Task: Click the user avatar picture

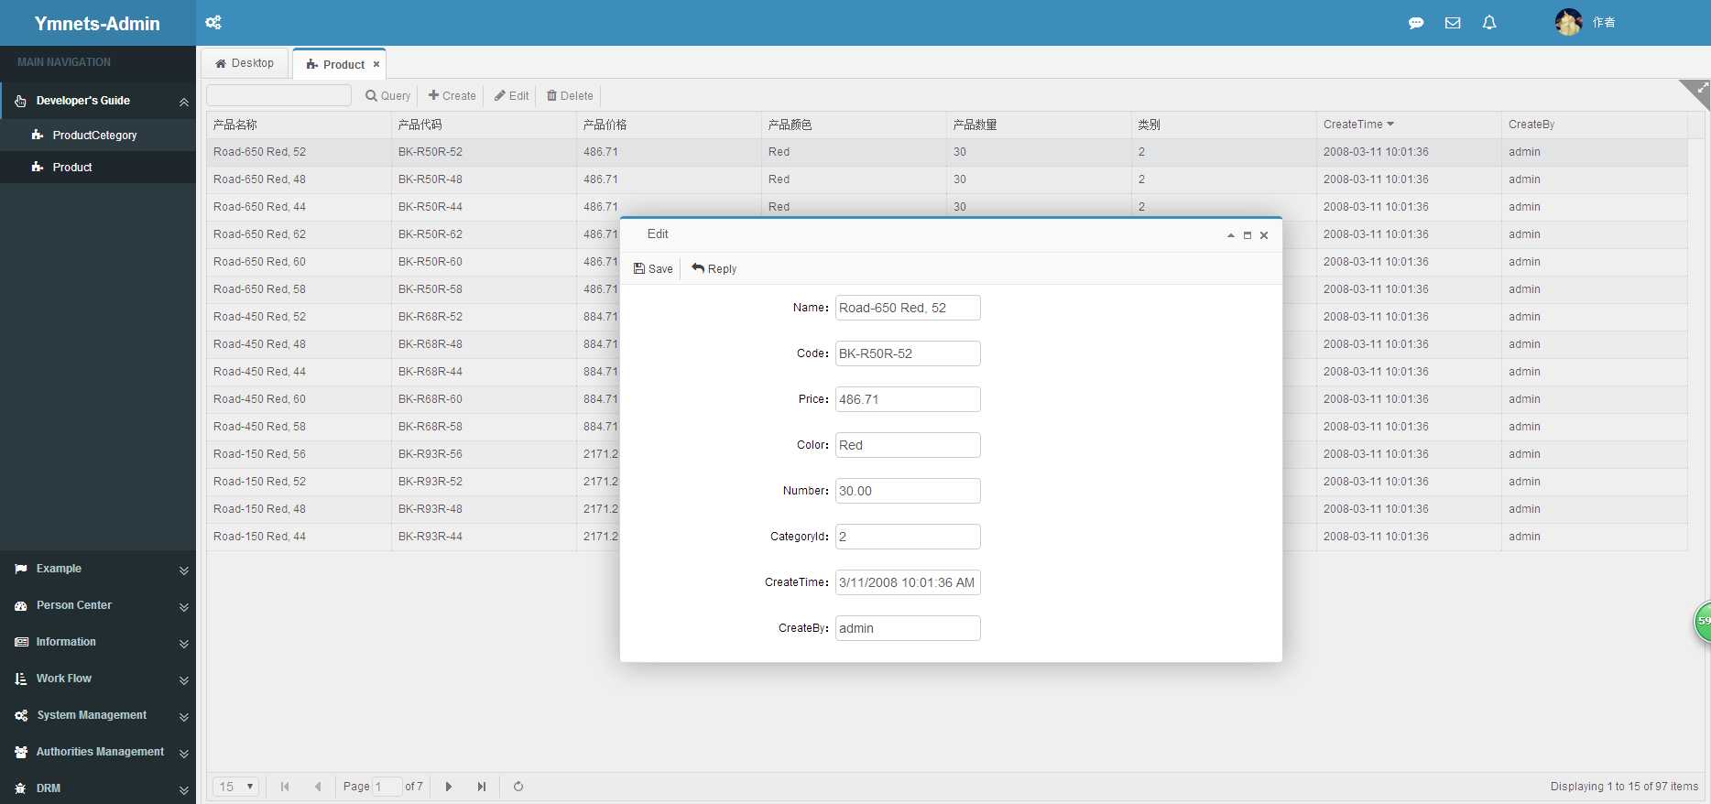Action: (x=1568, y=22)
